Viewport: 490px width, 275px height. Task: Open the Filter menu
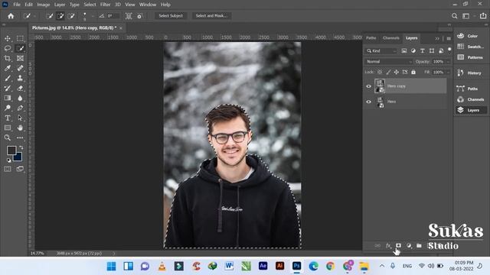(x=106, y=5)
